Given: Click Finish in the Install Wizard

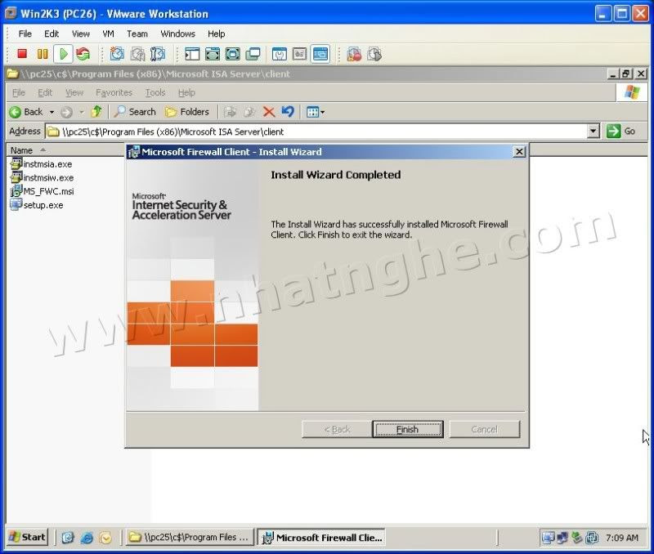Looking at the screenshot, I should [407, 429].
